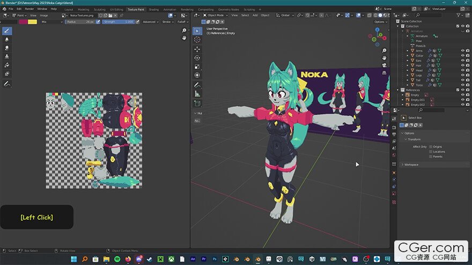Choose the Clone stamp tool

7,56
